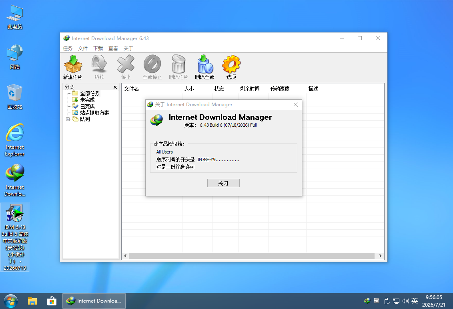Select 站点抓取方案 in category tree
Viewport: 453px width, 309px height.
click(x=94, y=113)
